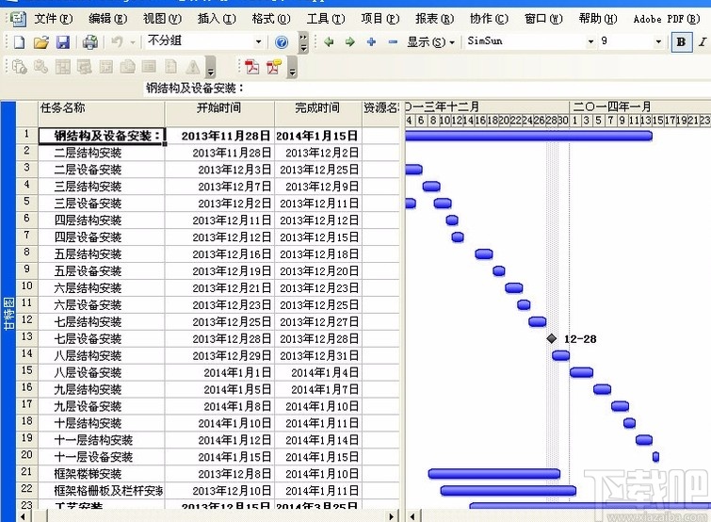
Task: Show subtasks with the blue plus icon
Action: [371, 42]
